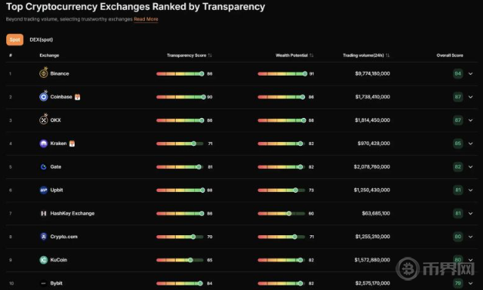Open the Crypto.com exchange name link
This screenshot has height=290, width=483.
[64, 237]
